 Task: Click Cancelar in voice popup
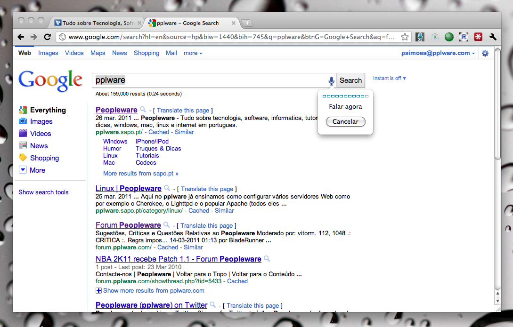coord(345,121)
